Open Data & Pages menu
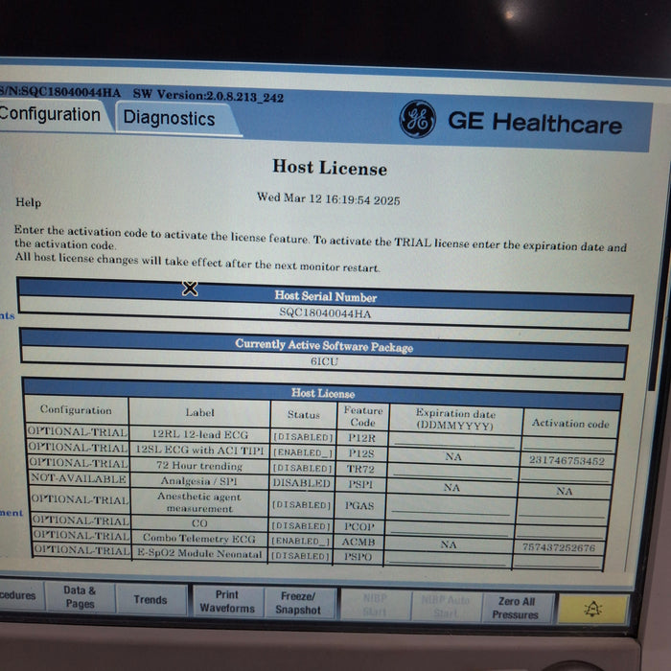Image resolution: width=671 pixels, height=671 pixels. click(x=80, y=598)
